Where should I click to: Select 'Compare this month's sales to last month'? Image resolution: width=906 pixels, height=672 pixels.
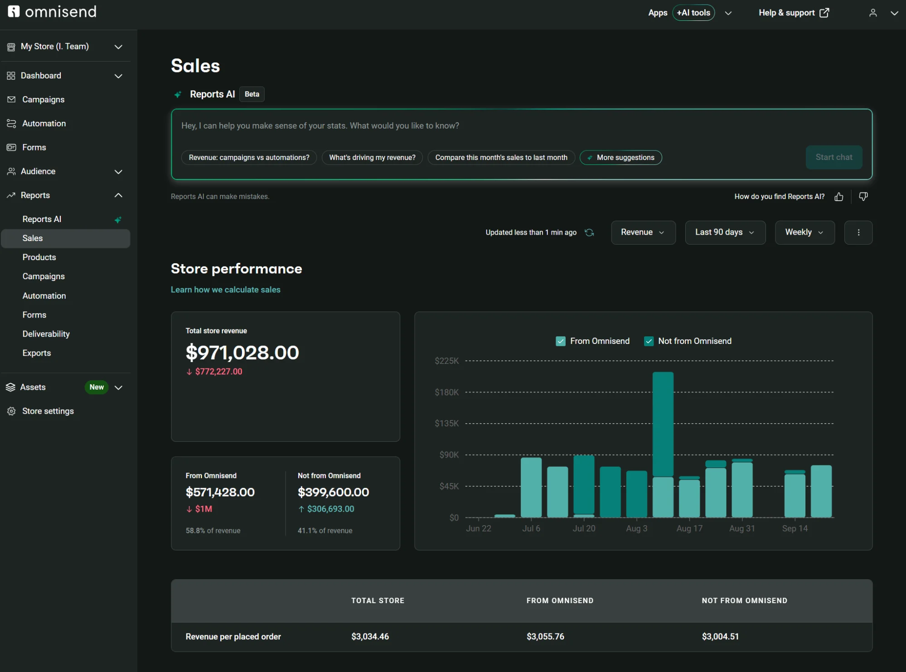[501, 158]
